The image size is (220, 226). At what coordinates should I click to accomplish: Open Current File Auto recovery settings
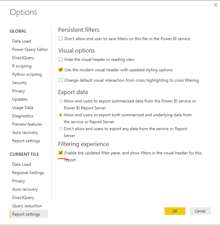click(x=25, y=189)
